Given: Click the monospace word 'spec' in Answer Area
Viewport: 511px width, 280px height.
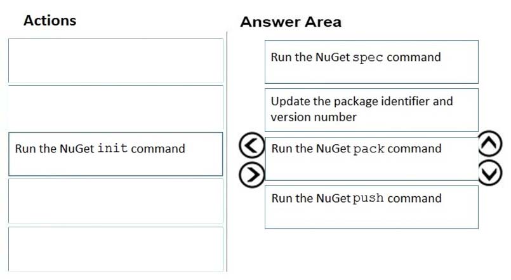Looking at the screenshot, I should 368,57.
